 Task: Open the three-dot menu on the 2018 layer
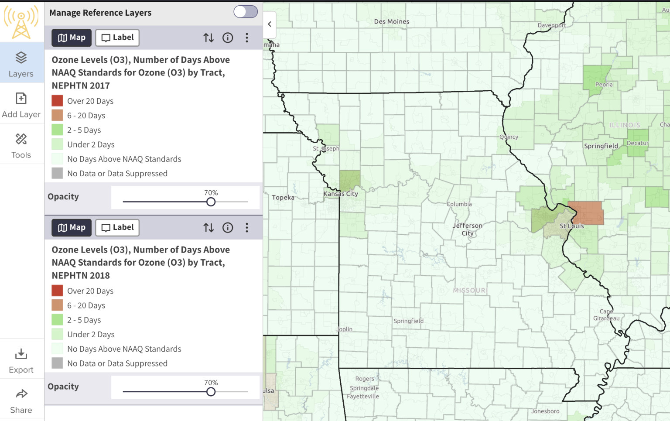tap(247, 227)
